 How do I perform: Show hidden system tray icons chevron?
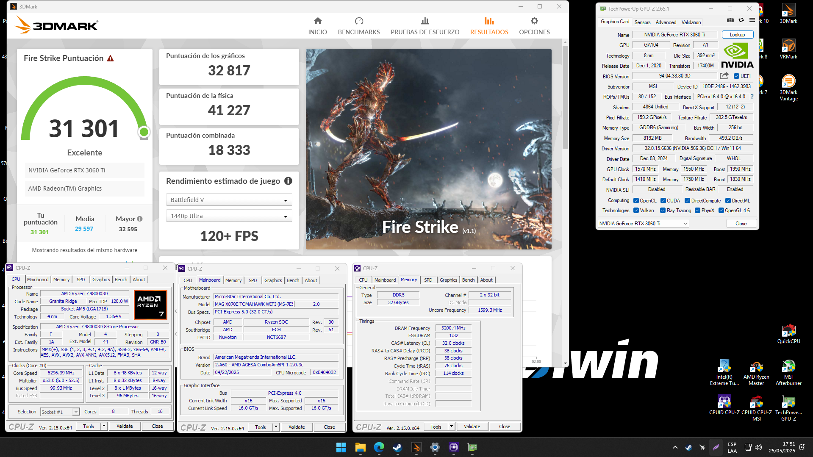[675, 447]
